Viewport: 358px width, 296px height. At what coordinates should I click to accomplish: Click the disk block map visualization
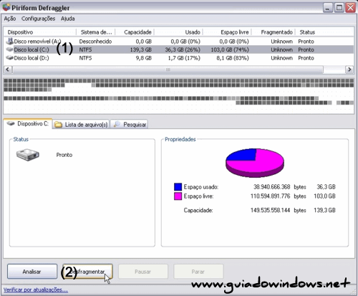pos(178,95)
